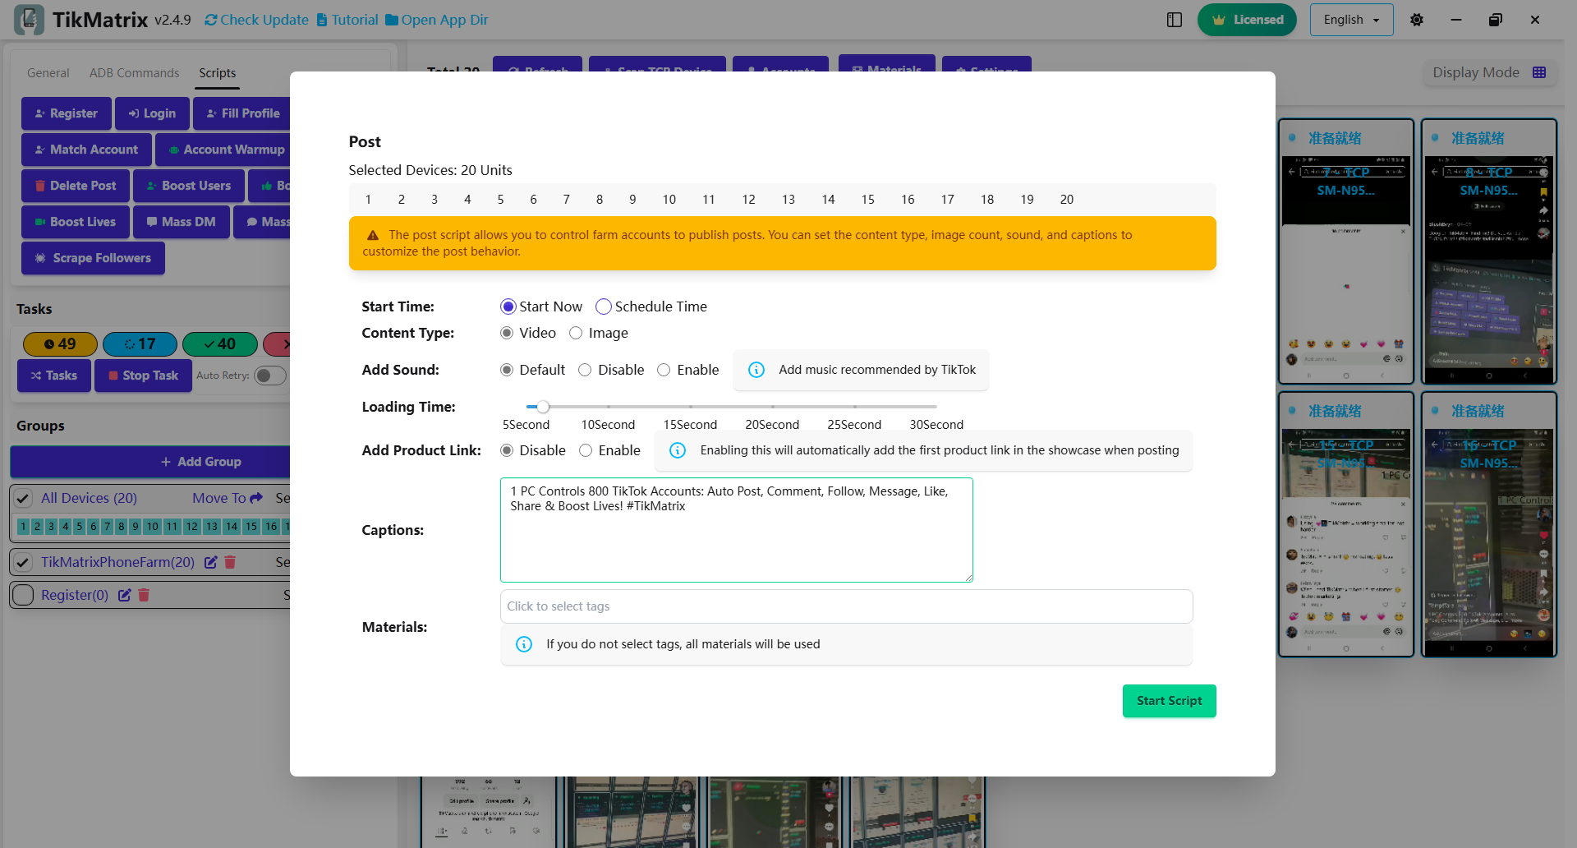Click the Licensed badge button
Screen dimensions: 1577x848
tap(1247, 20)
